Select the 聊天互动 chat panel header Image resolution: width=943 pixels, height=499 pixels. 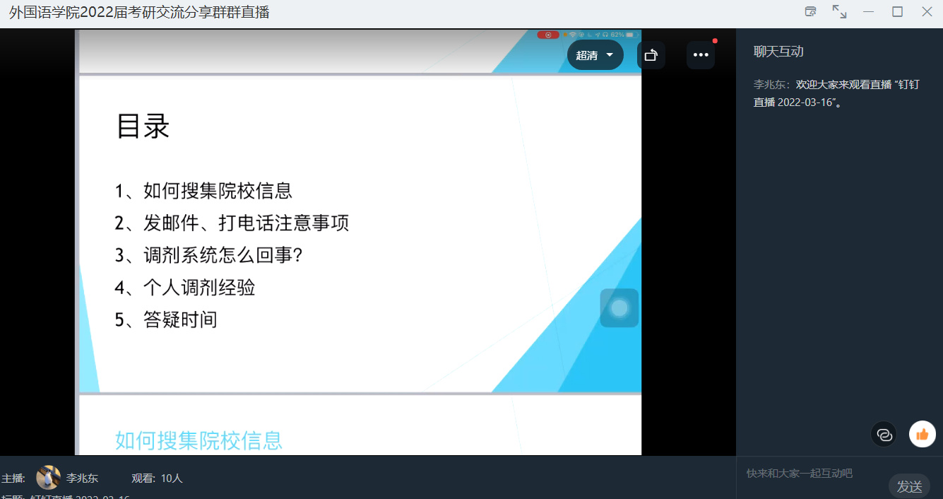(x=778, y=52)
